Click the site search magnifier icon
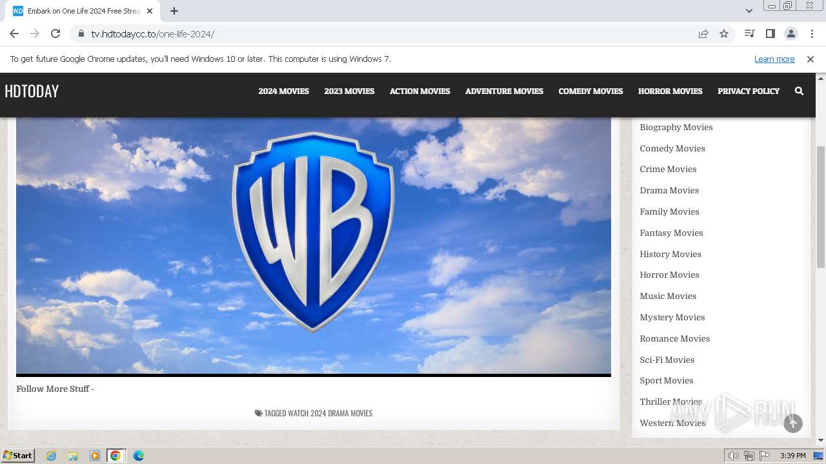The width and height of the screenshot is (826, 464). click(x=799, y=91)
